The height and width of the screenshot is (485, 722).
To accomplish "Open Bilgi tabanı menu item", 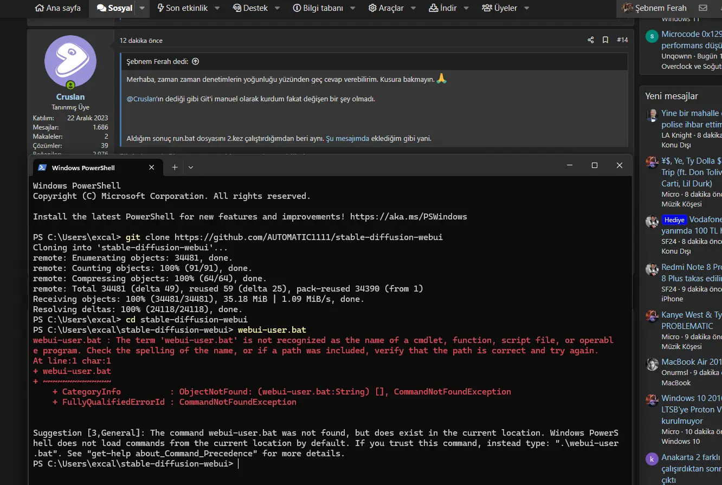I will point(318,8).
